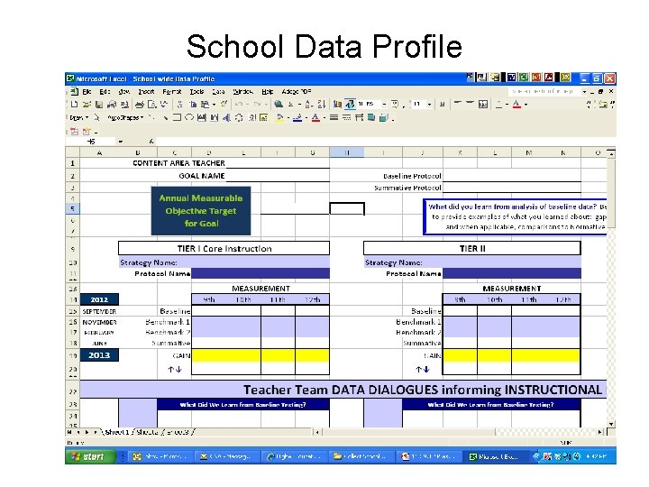Expand the Fill Color arrow on Drawing toolbar
649x487 pixels.
coord(288,118)
